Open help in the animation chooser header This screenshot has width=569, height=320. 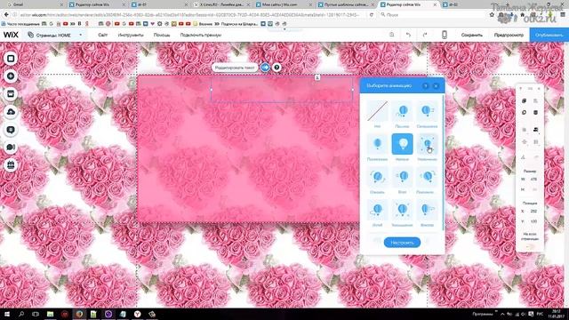pyautogui.click(x=425, y=86)
